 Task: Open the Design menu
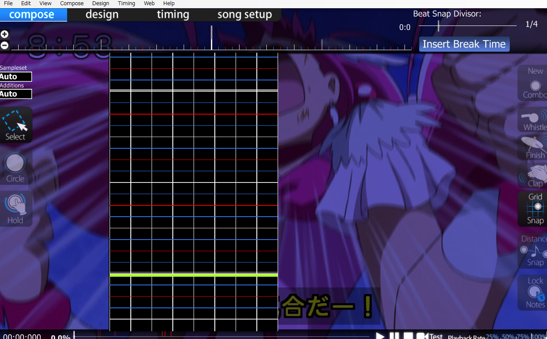click(100, 3)
